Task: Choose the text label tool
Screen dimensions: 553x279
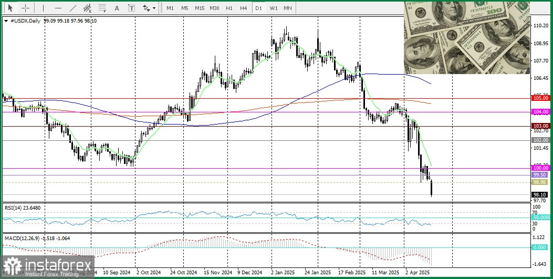Action: tap(131, 8)
